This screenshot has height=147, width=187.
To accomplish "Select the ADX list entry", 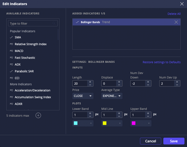I will click(x=18, y=65).
